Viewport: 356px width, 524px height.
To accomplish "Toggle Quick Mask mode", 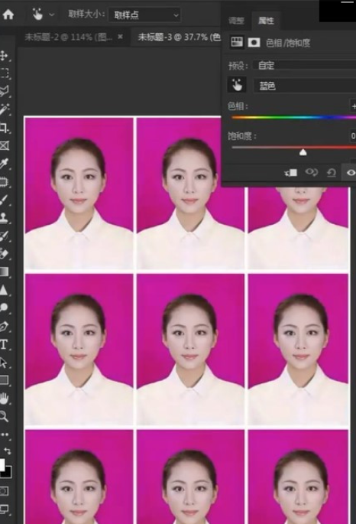I will [4, 490].
